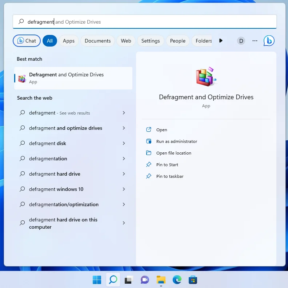
Task: Open the Microsoft Store taskbar icon
Action: point(193,280)
